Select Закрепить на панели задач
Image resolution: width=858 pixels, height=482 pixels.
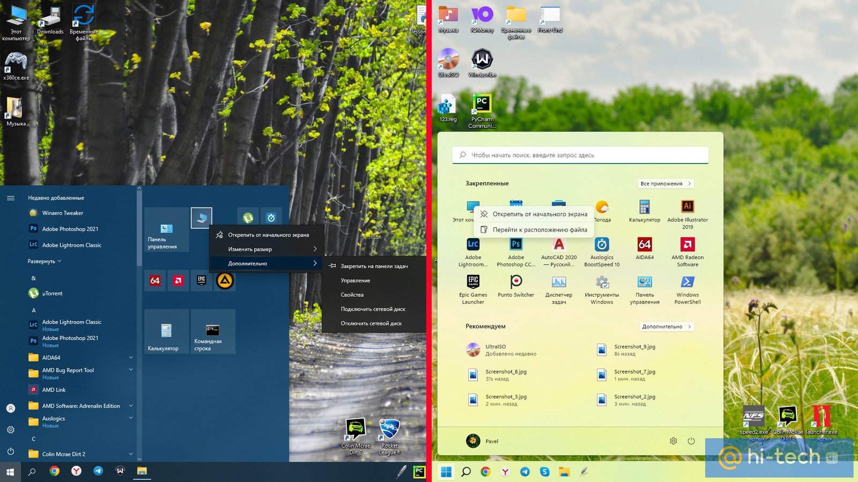[x=374, y=266]
